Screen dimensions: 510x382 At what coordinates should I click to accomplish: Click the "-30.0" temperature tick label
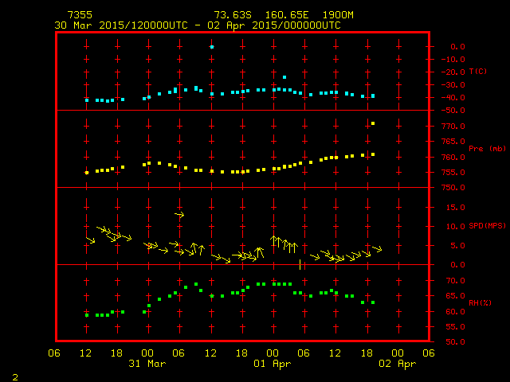click(453, 85)
